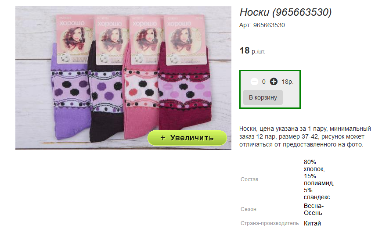
Task: Decrease quantity with the minus icon
Action: (x=254, y=82)
